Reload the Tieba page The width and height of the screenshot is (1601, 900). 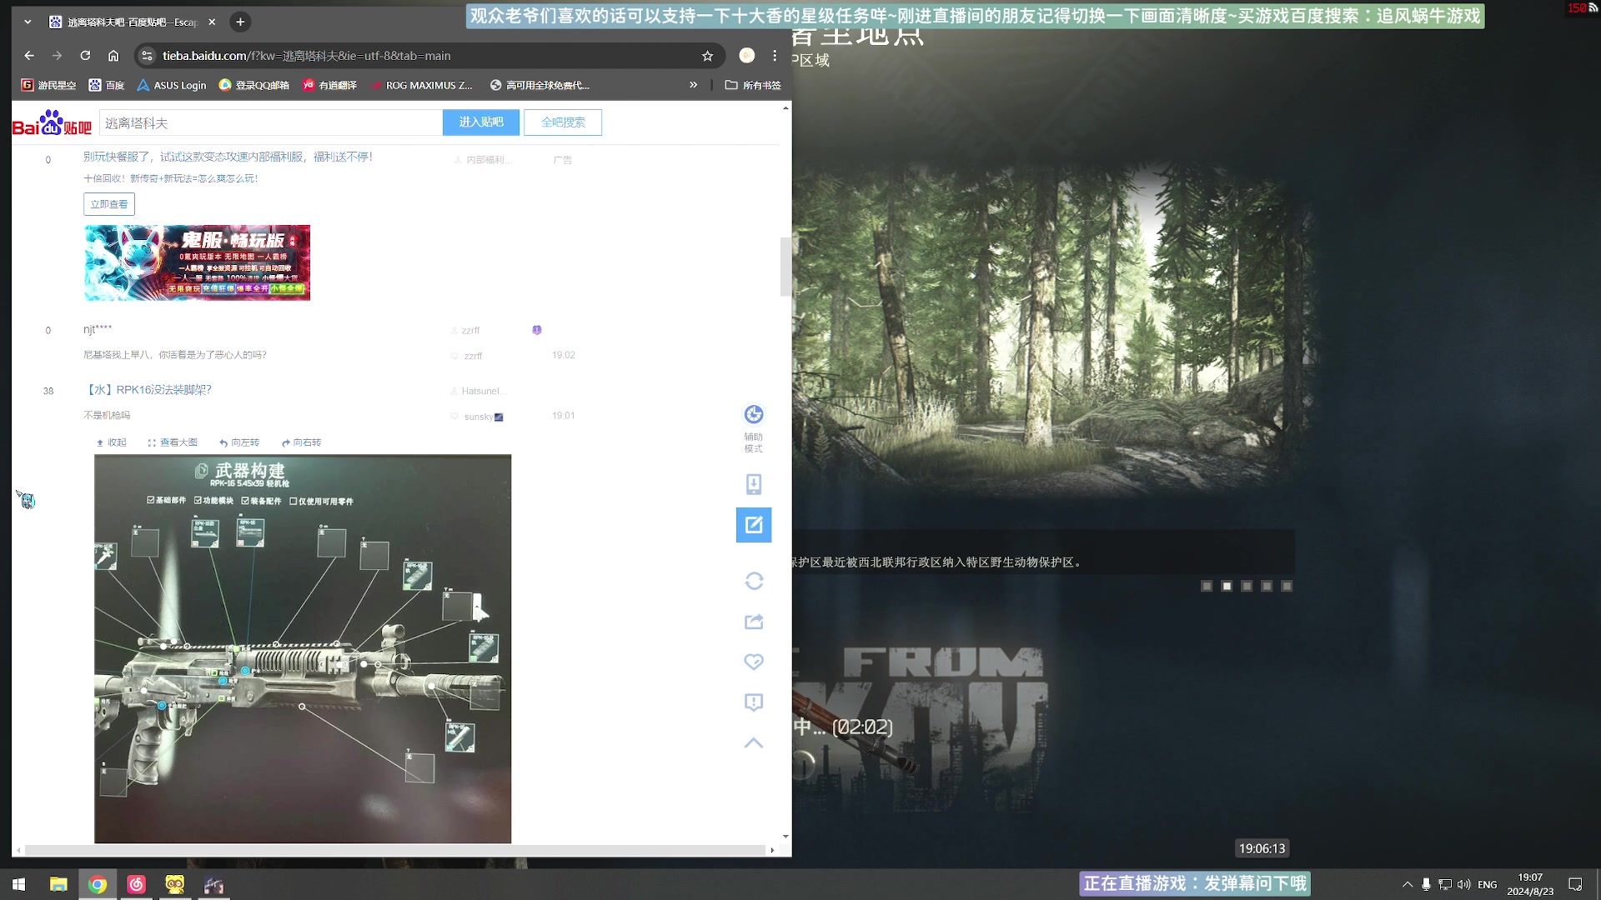[x=85, y=56]
